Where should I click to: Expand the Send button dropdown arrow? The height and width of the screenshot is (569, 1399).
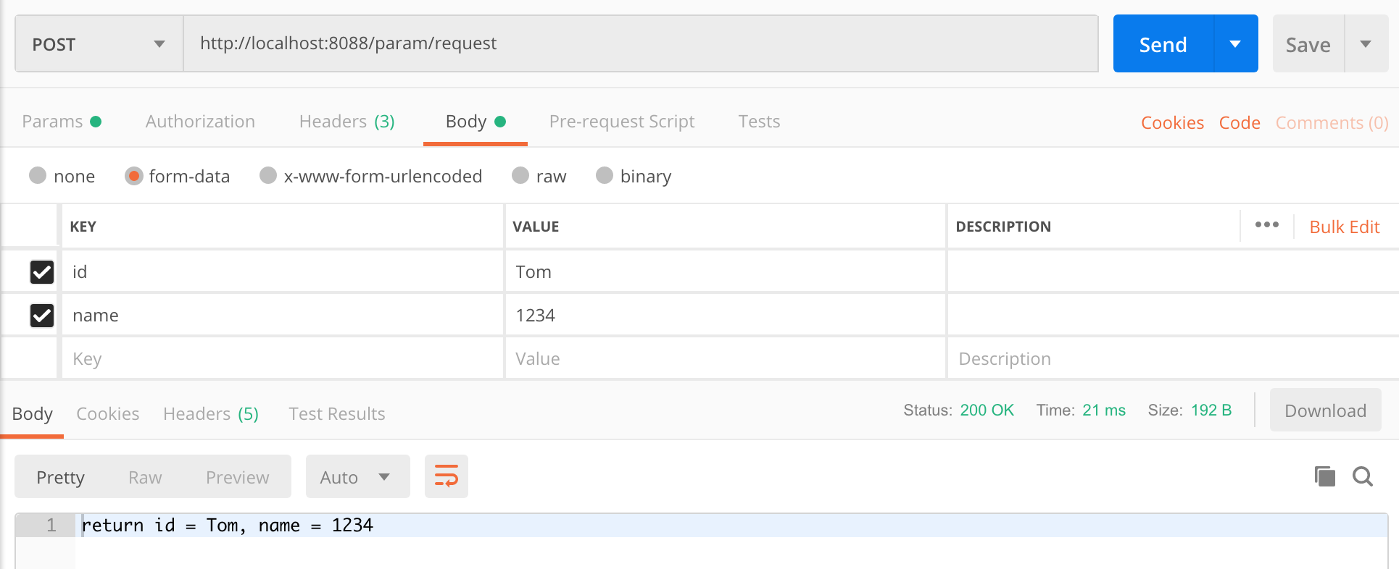(x=1236, y=44)
